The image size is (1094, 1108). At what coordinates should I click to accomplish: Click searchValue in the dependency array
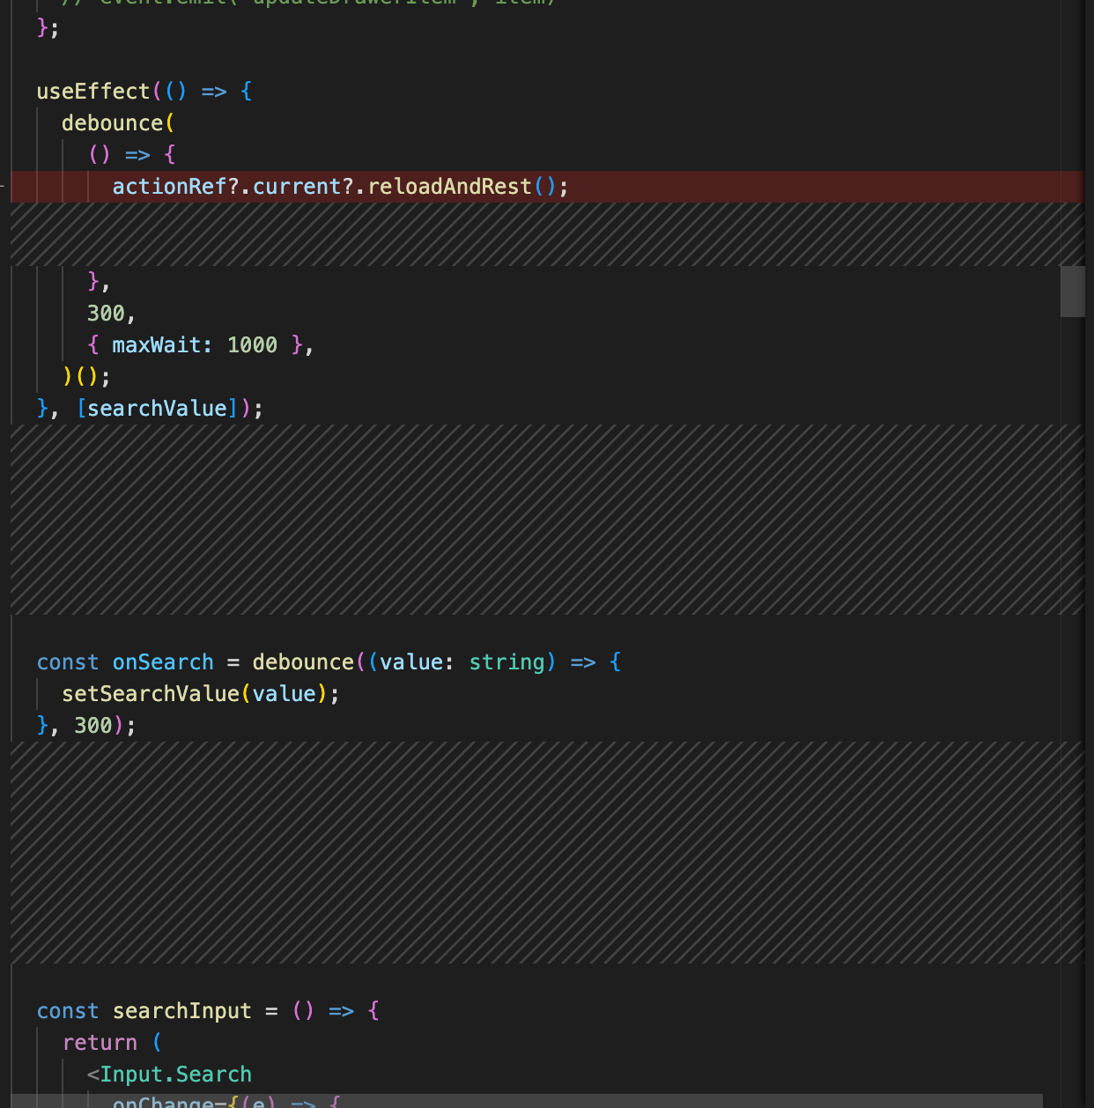coord(157,409)
